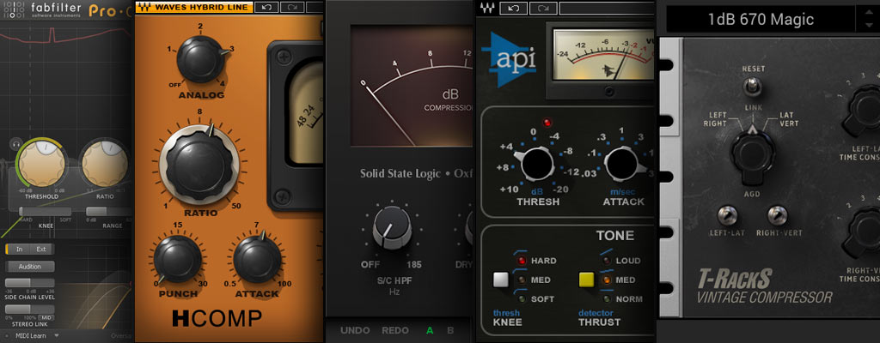Click the H-Comp PUNCH knob
Viewport: 880px width, 343px height.
[x=177, y=258]
